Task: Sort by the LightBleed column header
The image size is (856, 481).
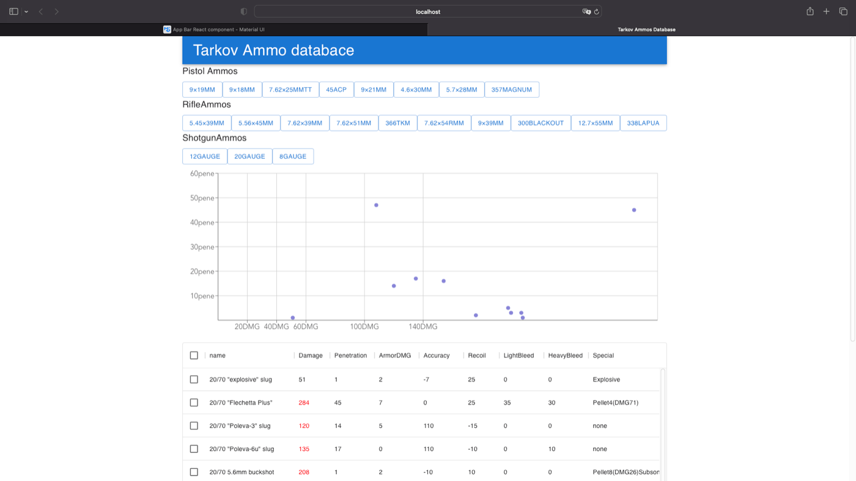Action: point(518,355)
